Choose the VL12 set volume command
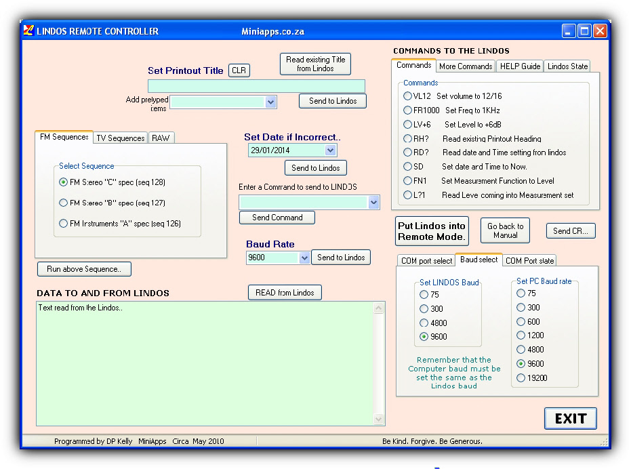 point(407,96)
